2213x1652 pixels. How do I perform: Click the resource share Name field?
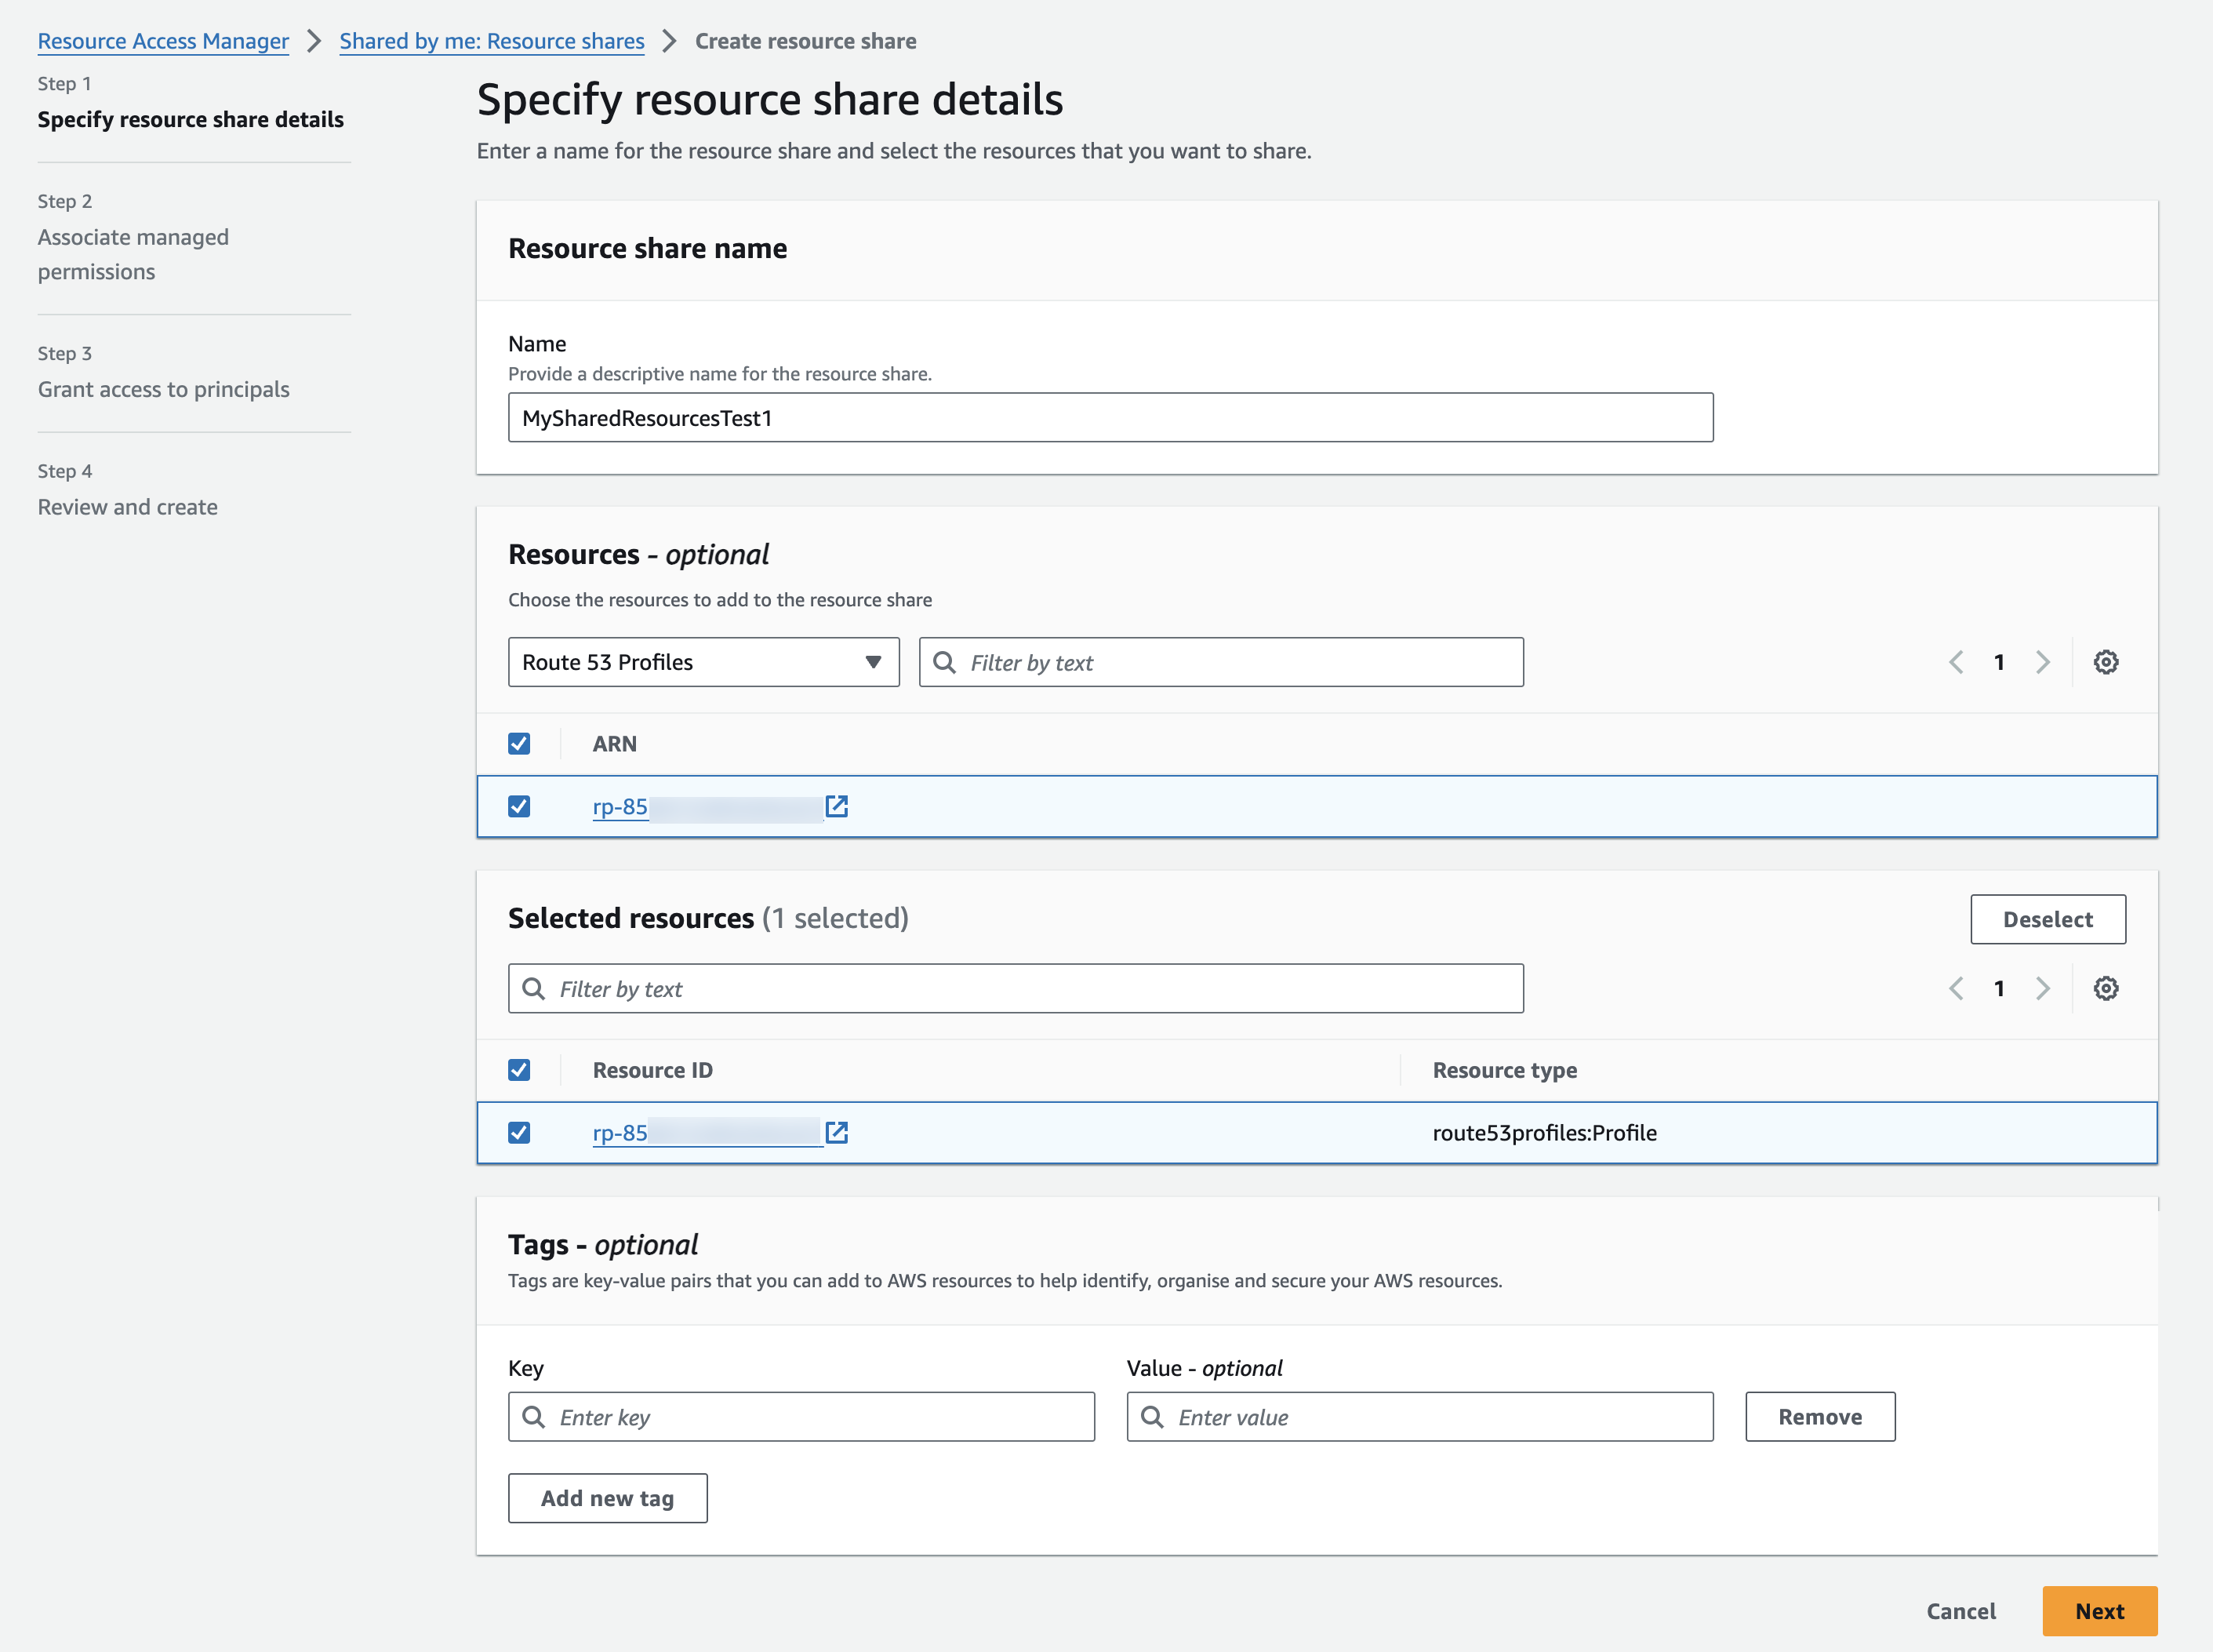coord(1110,418)
